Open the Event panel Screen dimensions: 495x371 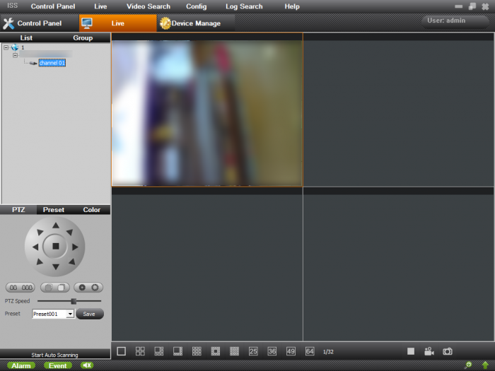pyautogui.click(x=58, y=365)
